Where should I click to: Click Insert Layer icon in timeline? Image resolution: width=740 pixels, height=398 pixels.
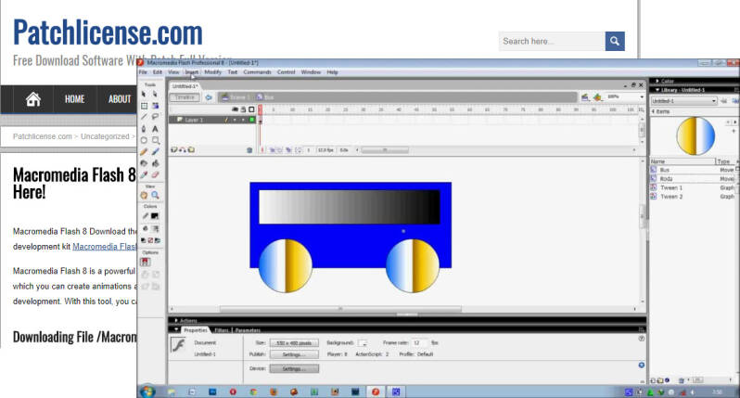[173, 149]
